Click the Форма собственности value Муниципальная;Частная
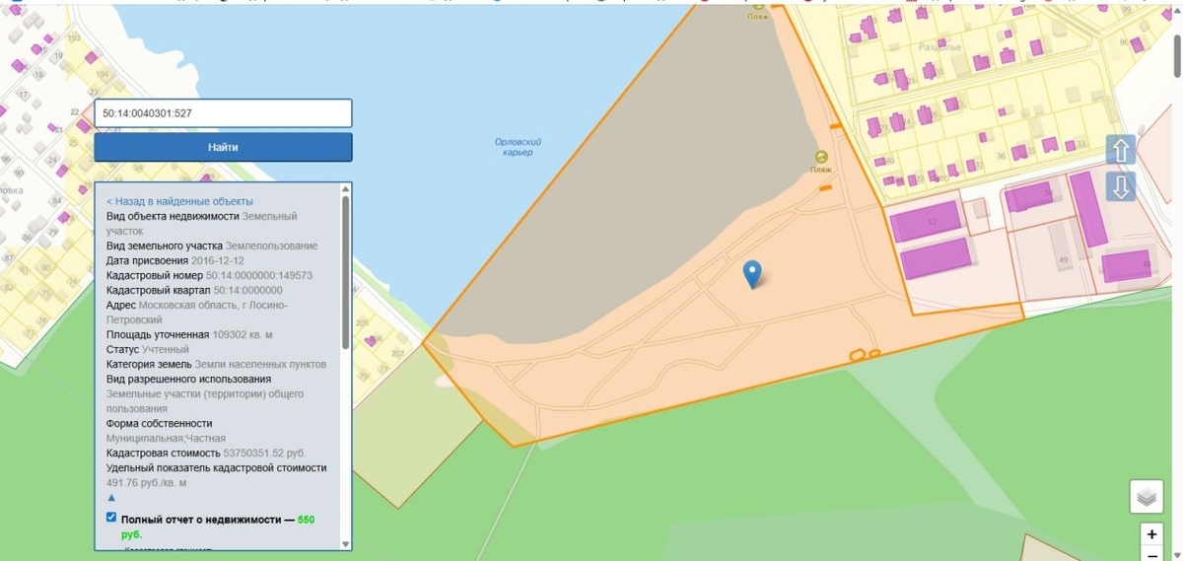 (x=166, y=438)
